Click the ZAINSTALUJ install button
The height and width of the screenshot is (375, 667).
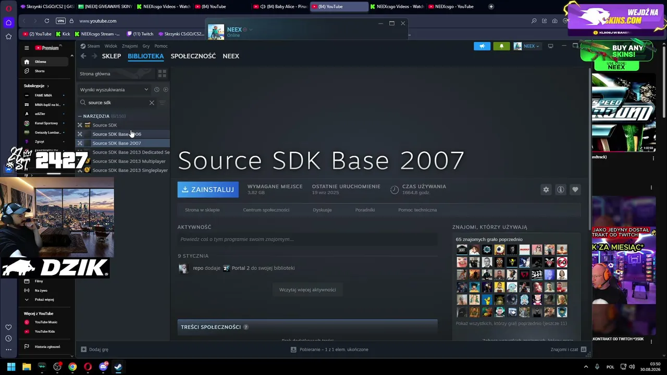point(208,190)
